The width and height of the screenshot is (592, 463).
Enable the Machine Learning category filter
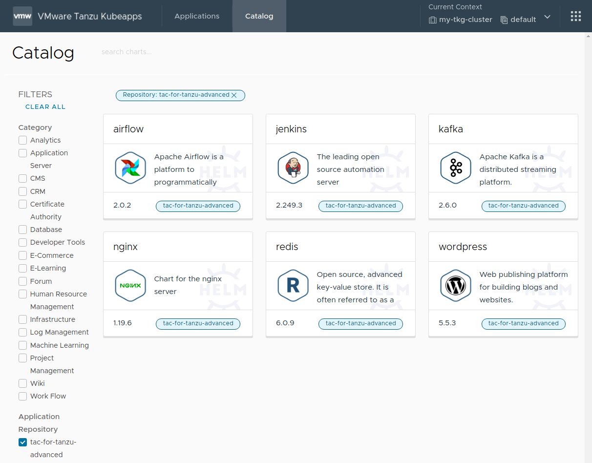22,345
